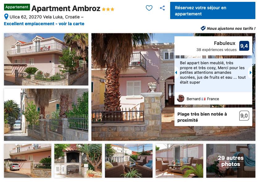Viewport: 260px width, 182px height.
Task: Click Bernard's reviewer avatar
Action: [181, 99]
